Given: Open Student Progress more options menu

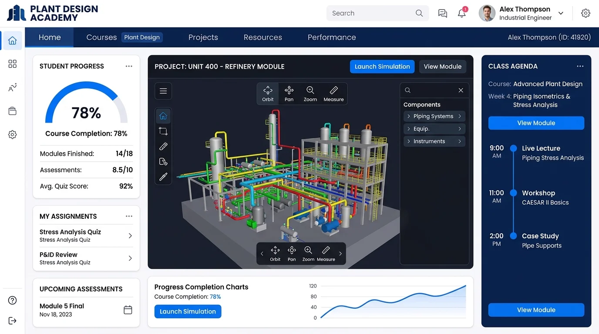Looking at the screenshot, I should coord(129,66).
